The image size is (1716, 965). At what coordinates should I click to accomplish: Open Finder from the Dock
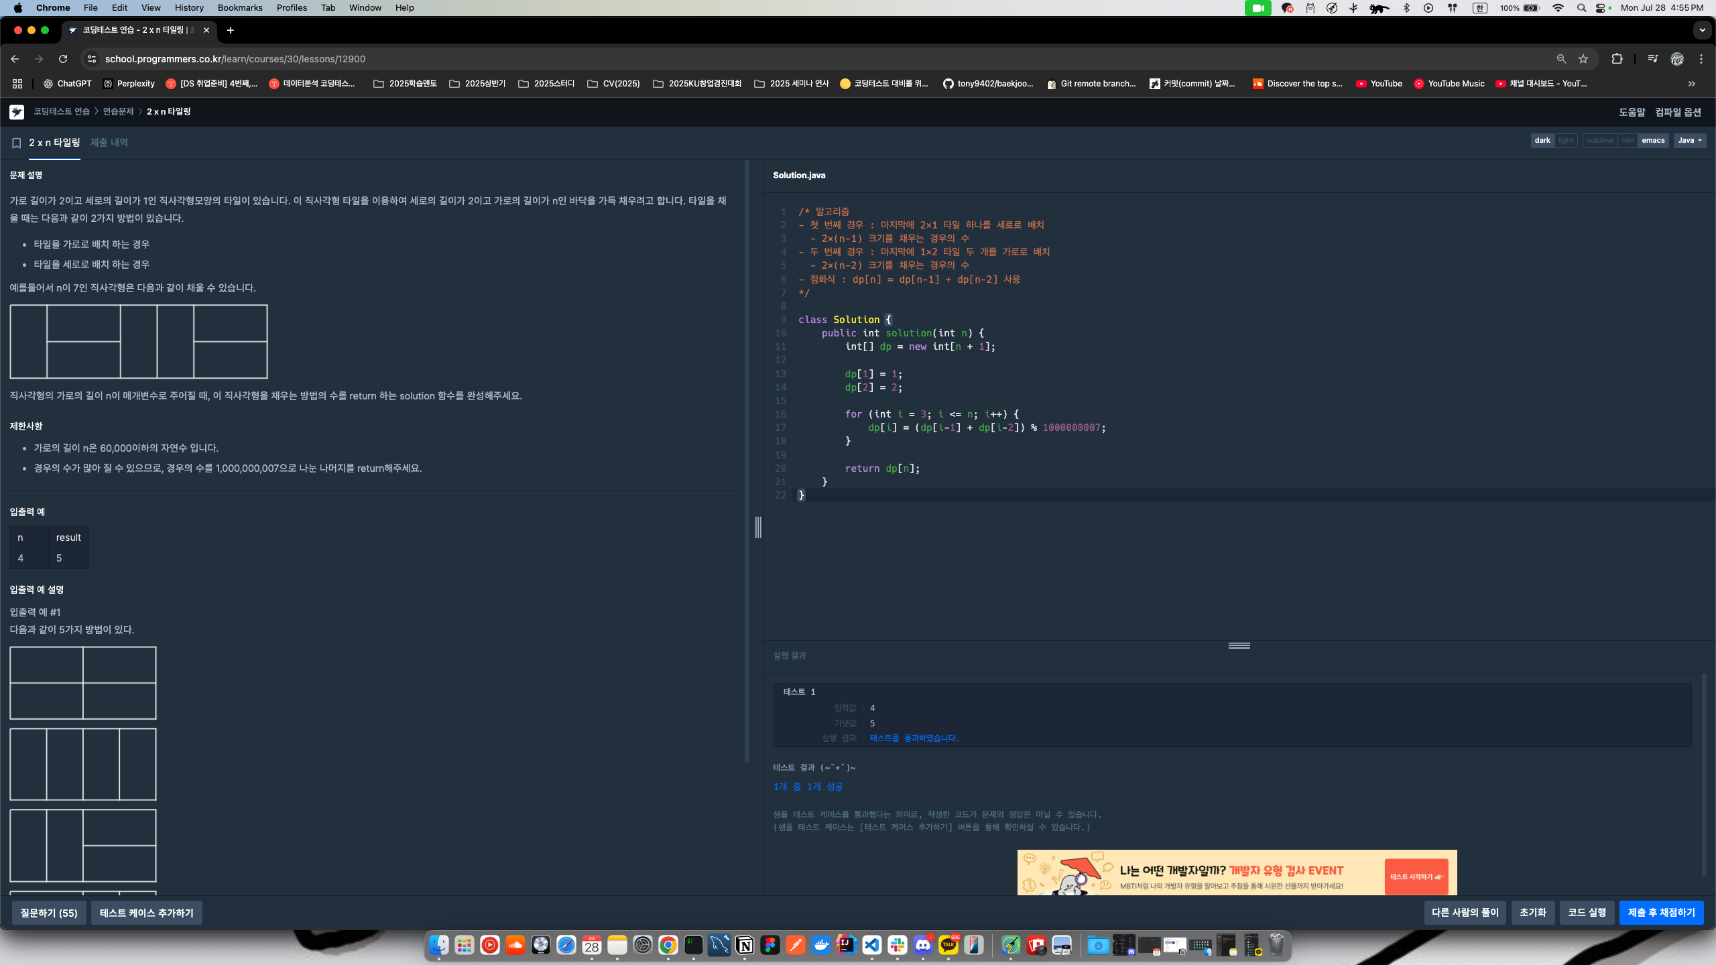point(439,946)
